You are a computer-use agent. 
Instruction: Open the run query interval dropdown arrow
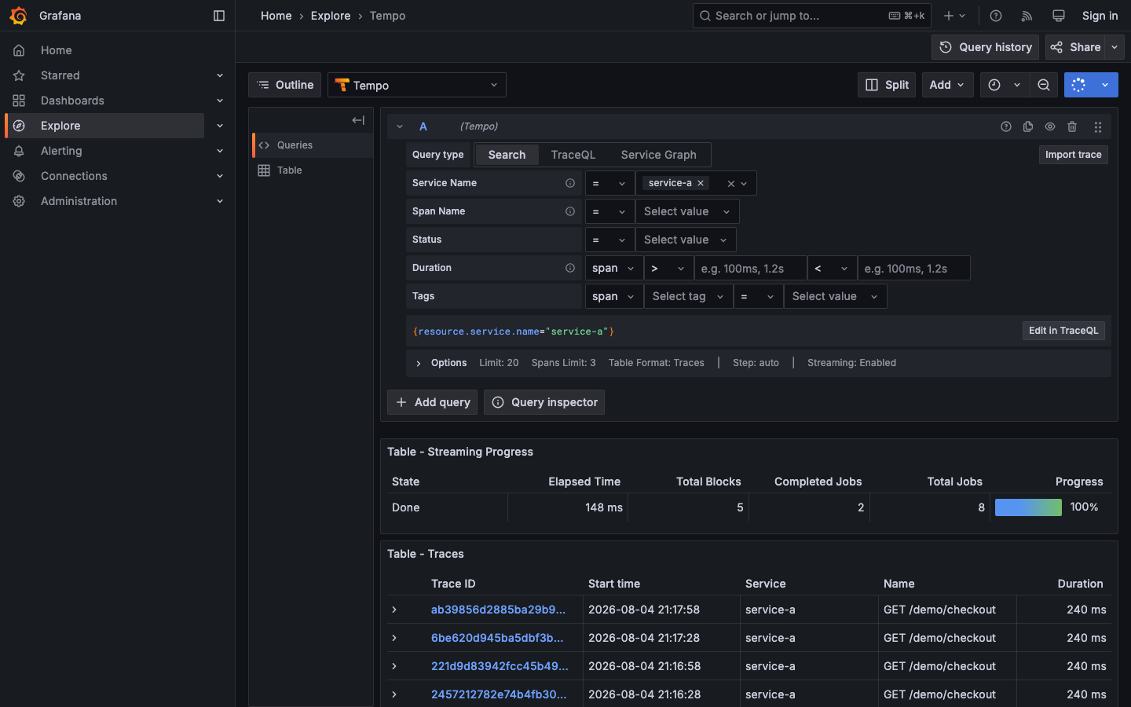(x=1105, y=85)
